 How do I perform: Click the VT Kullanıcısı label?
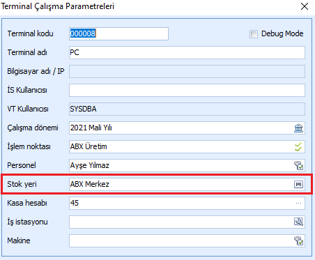point(28,109)
